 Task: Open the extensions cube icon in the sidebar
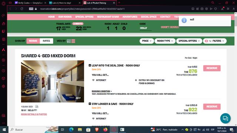(3, 78)
